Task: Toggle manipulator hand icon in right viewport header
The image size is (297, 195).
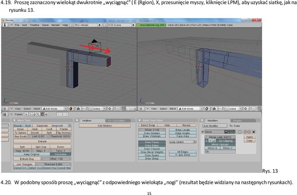Action: [226, 109]
